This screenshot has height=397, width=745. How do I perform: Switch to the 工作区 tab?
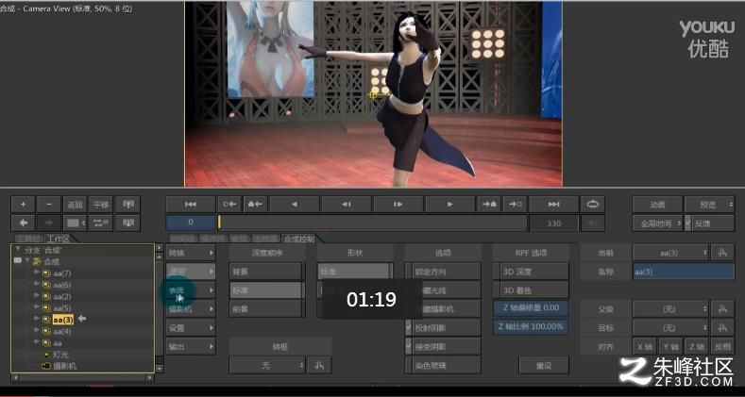(x=58, y=239)
